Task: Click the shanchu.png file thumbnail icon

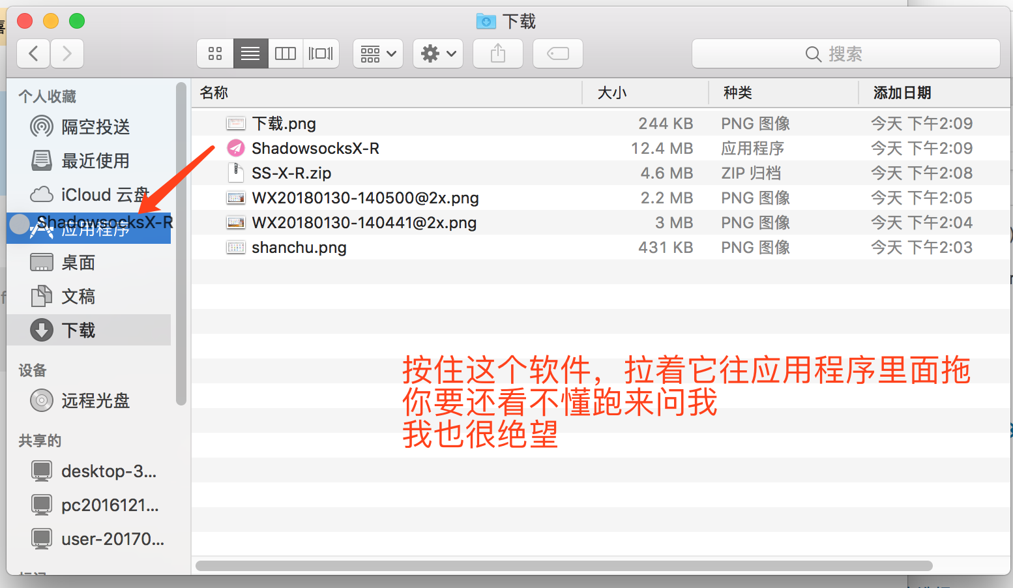Action: tap(235, 247)
